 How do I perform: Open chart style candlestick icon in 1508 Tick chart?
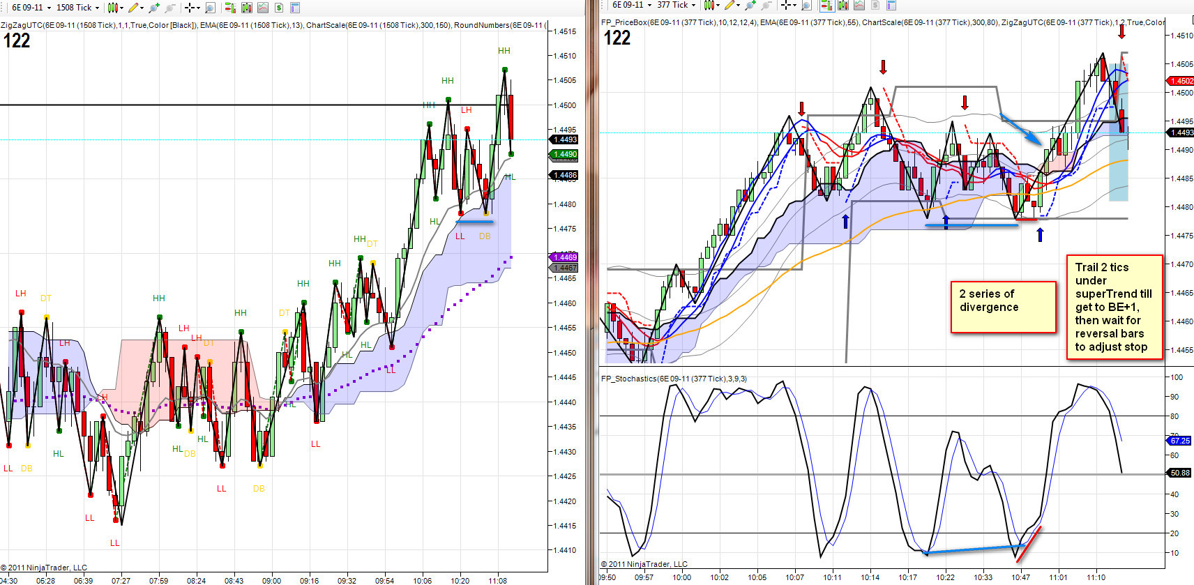(112, 8)
